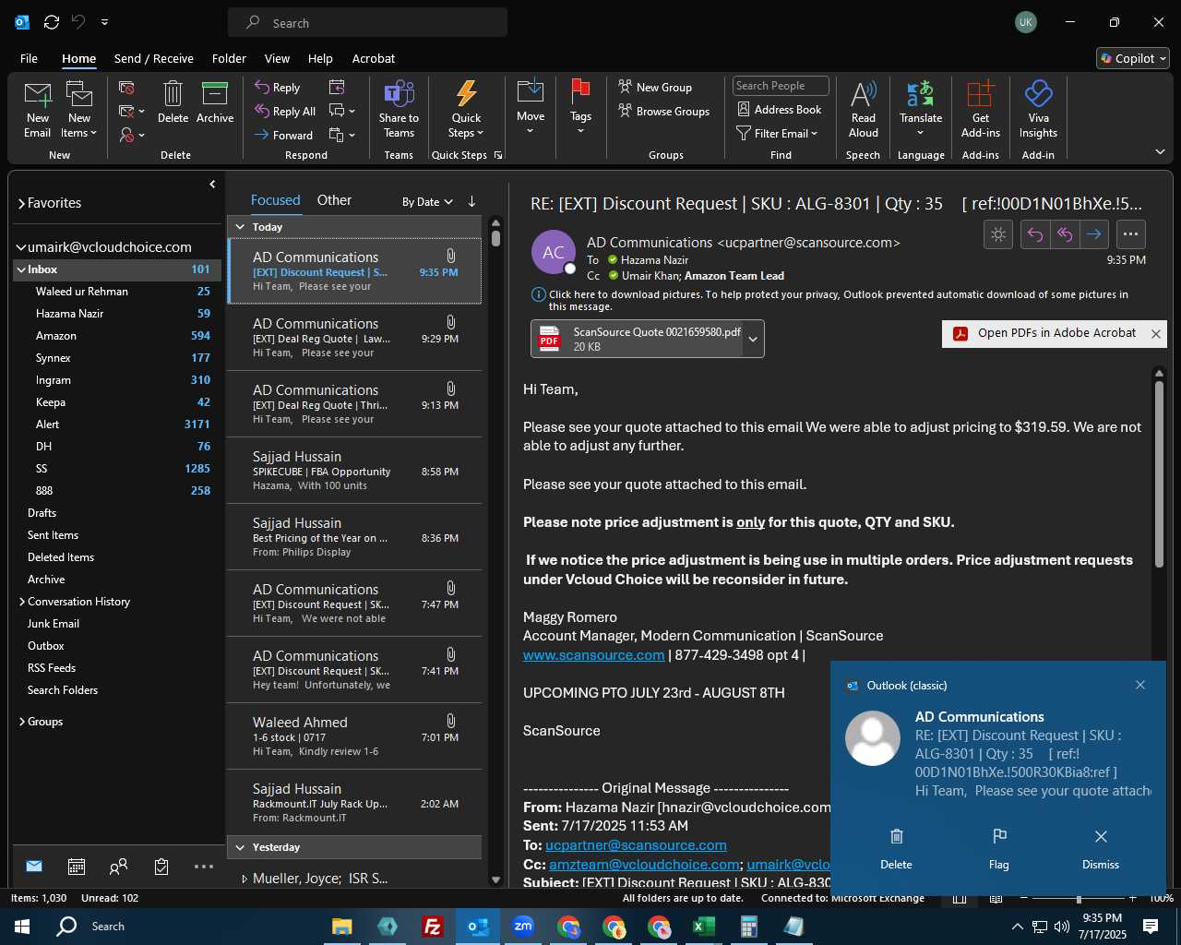Click Browse Groups

click(x=663, y=112)
